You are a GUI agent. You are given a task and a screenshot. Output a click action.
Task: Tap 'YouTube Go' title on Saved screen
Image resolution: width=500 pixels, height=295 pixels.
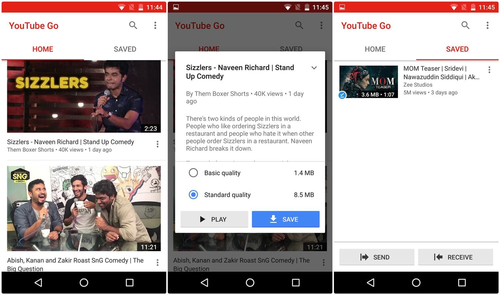click(x=366, y=26)
